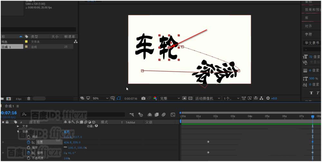Open the color channel and management button
The image size is (322, 162).
click(155, 98)
